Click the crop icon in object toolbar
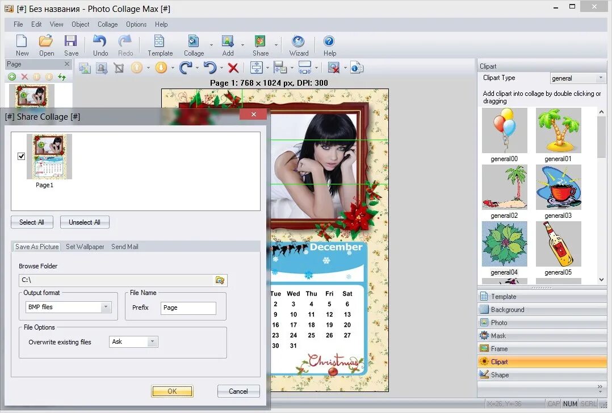The width and height of the screenshot is (612, 413). (119, 68)
